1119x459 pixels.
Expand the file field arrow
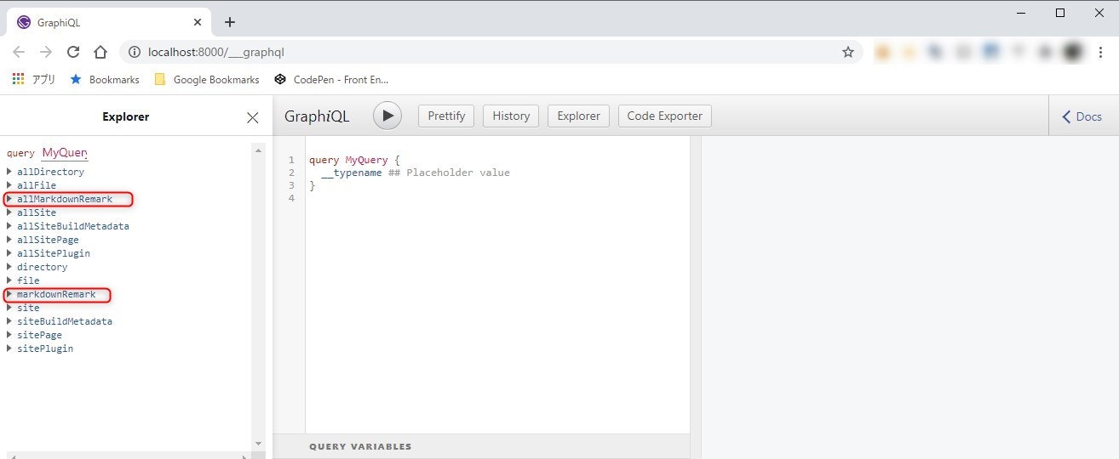pyautogui.click(x=9, y=280)
